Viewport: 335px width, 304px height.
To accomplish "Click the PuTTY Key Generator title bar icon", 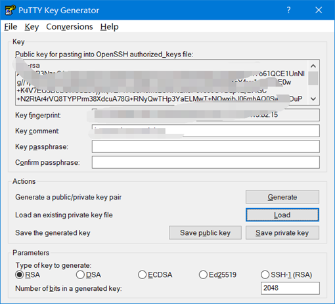I will pos(10,10).
